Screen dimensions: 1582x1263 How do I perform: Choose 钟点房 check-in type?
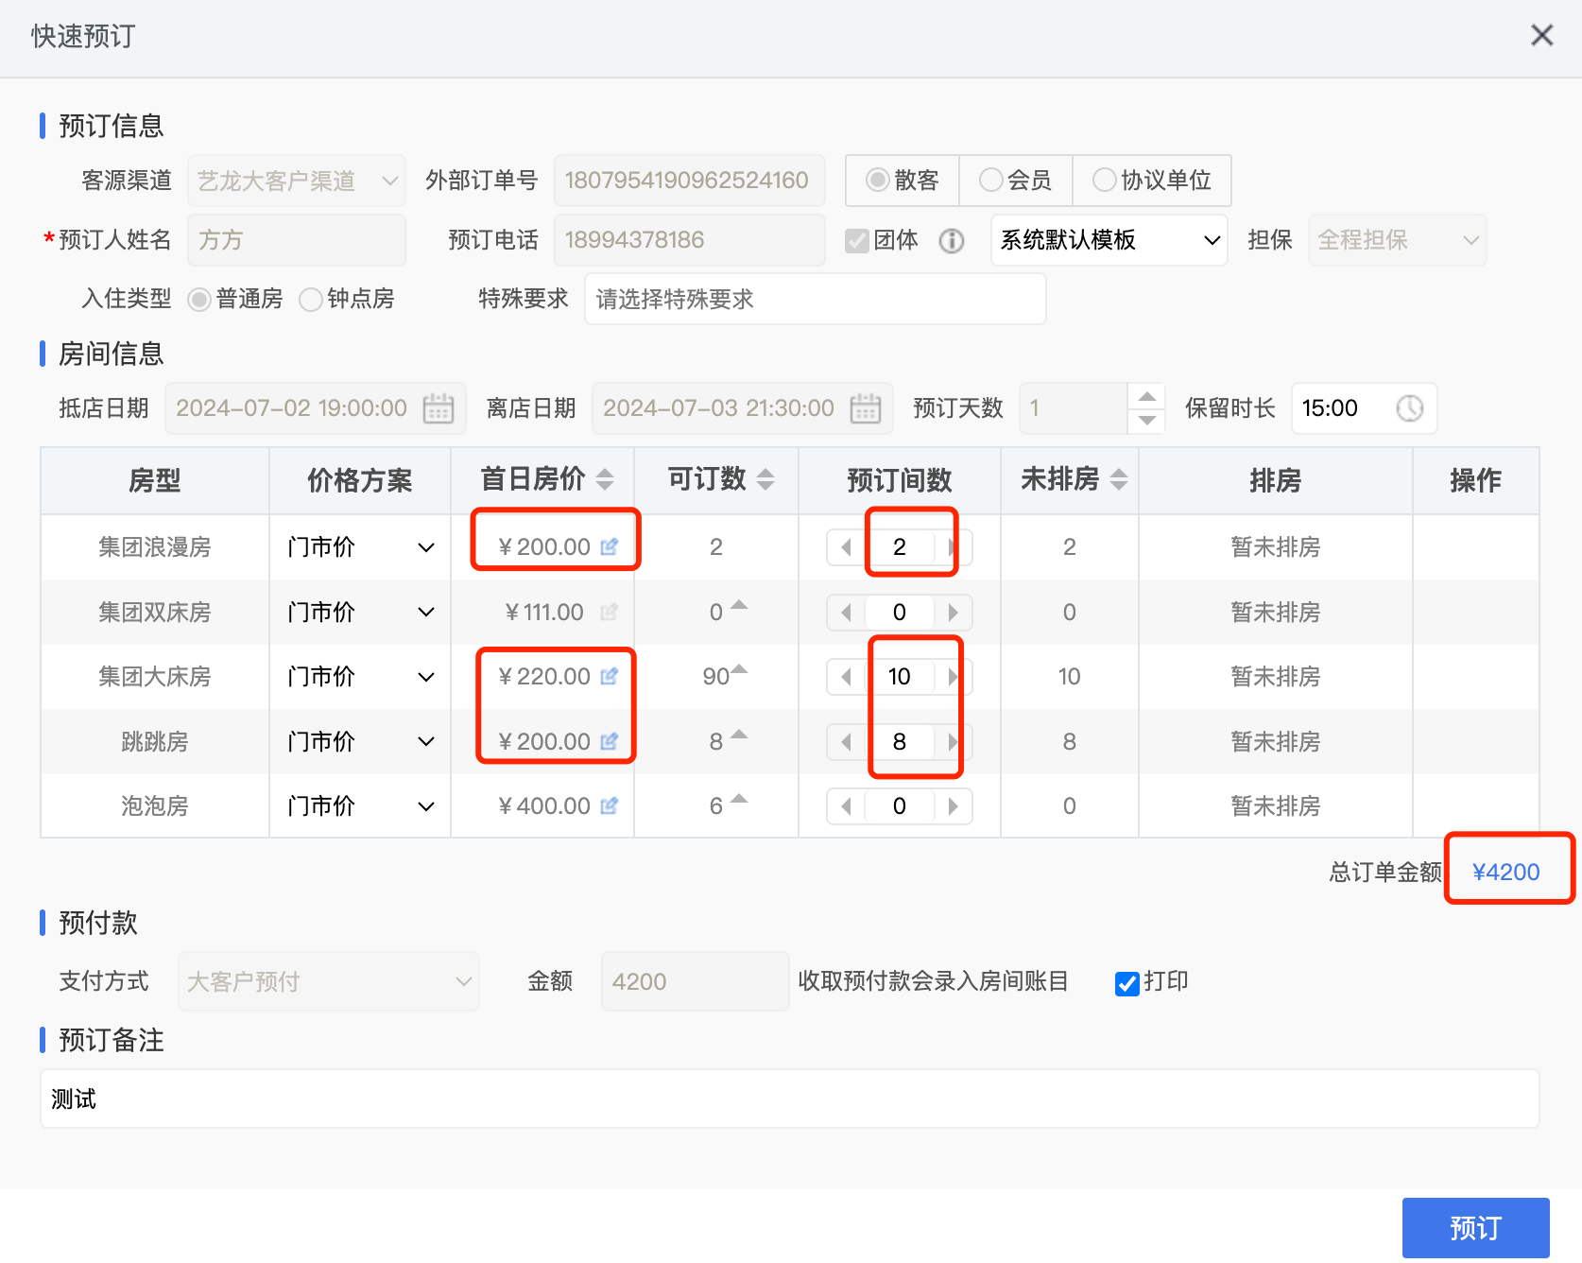click(x=310, y=300)
